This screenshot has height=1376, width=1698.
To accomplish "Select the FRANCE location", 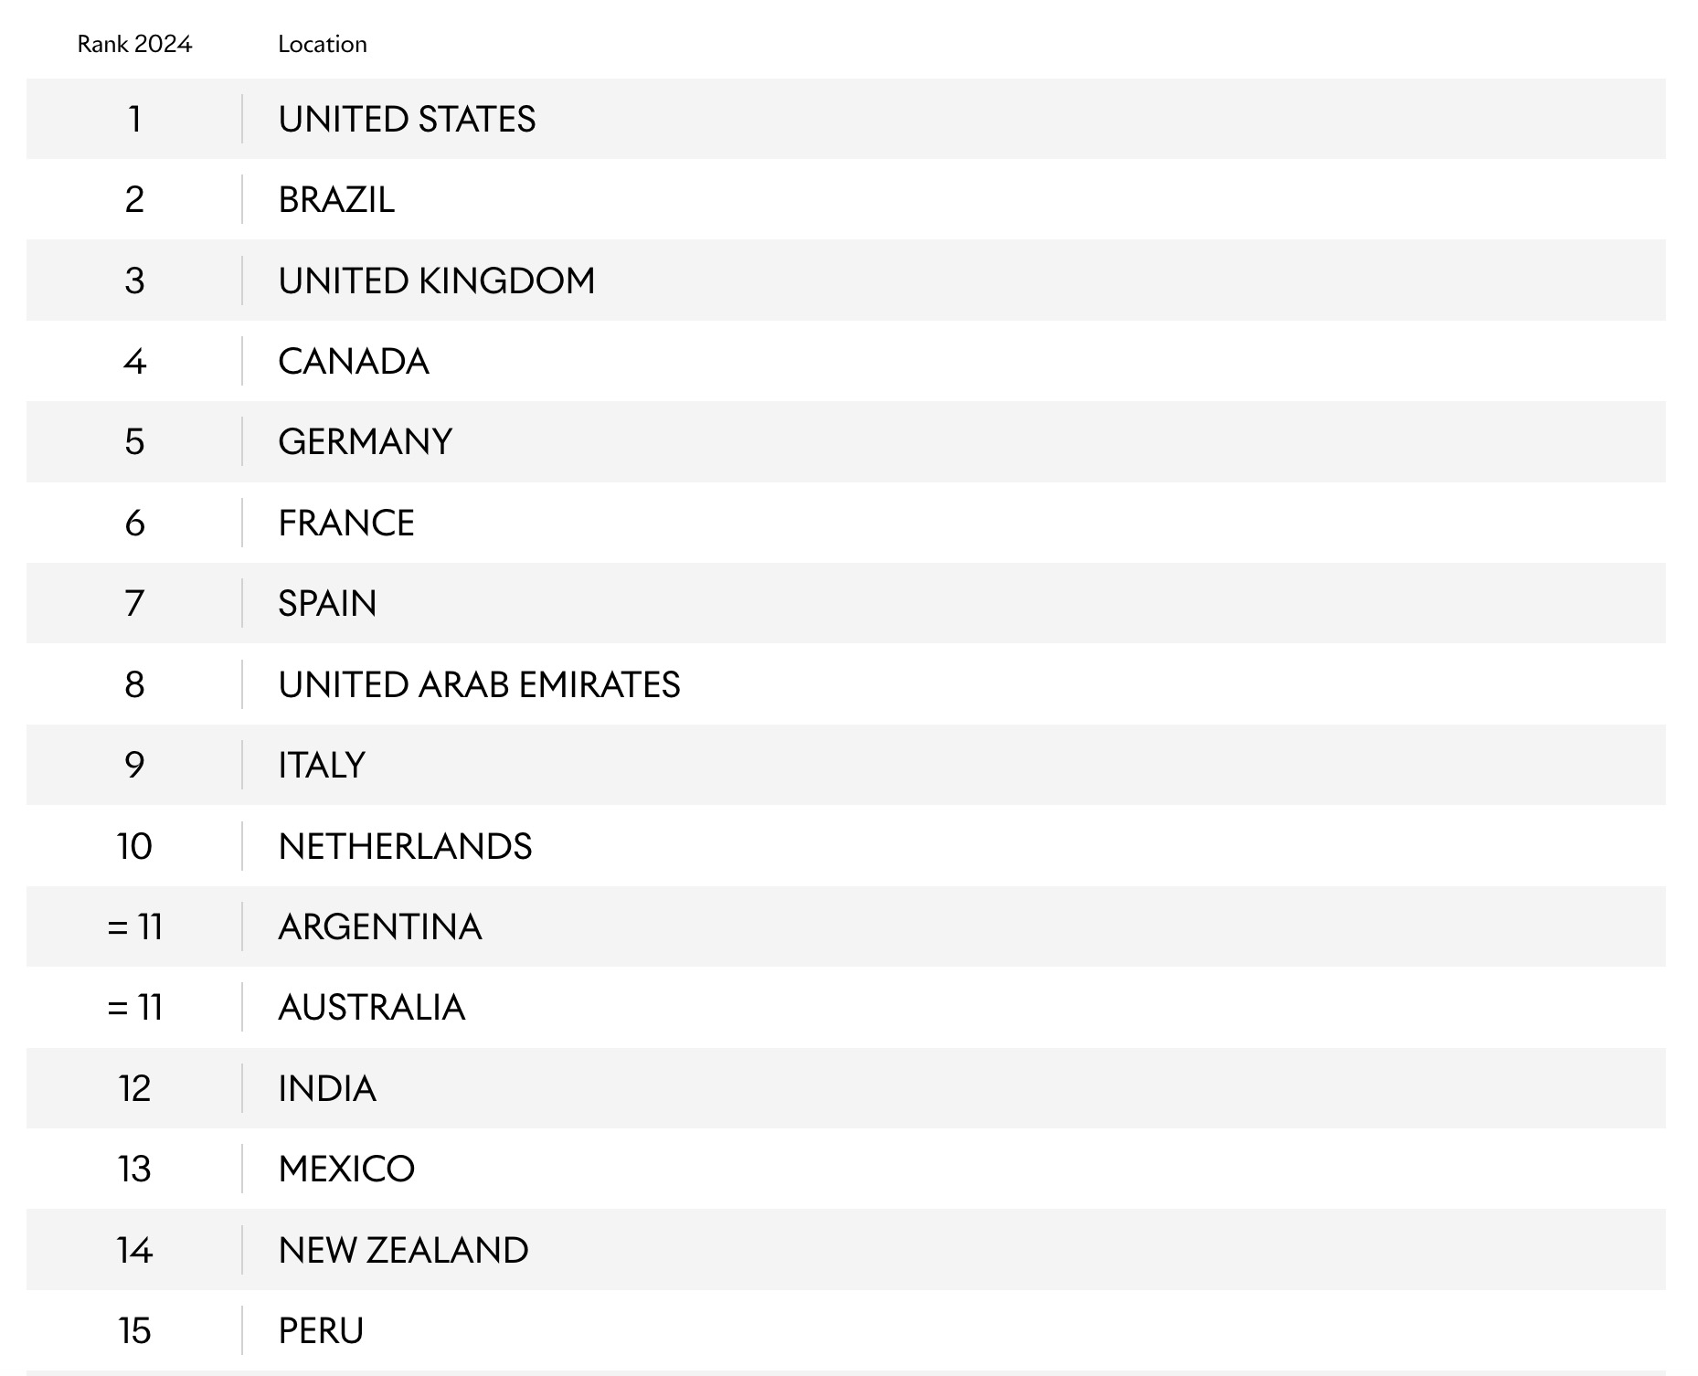I will click(345, 523).
